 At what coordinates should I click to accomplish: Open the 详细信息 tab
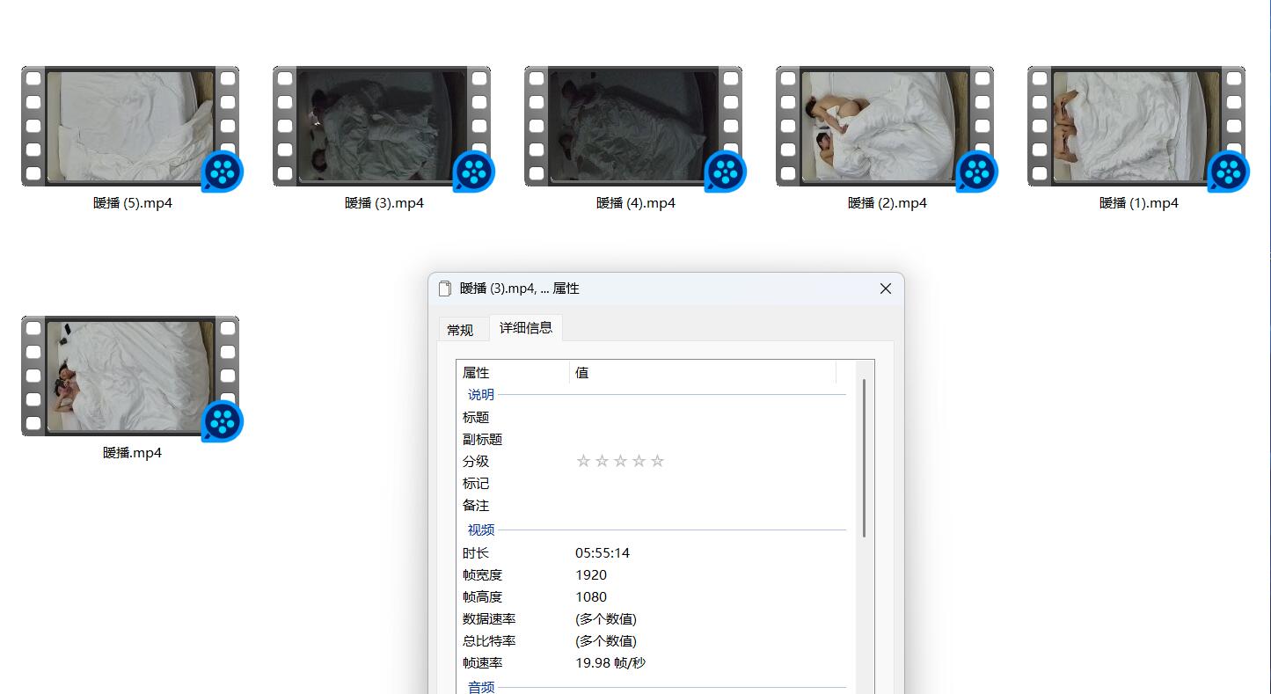(526, 328)
